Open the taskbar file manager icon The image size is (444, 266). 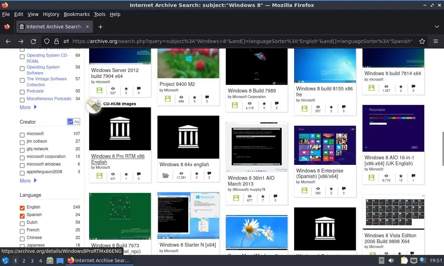pyautogui.click(x=50, y=260)
